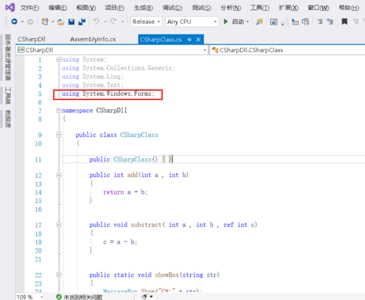
Task: Click the 'return a + b;' statement
Action: [125, 192]
